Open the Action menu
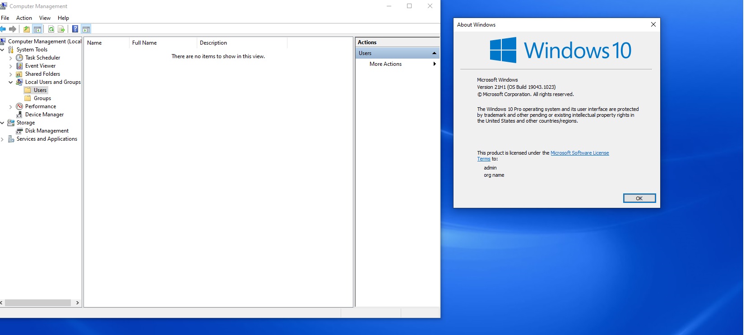Viewport: 750px width, 335px height. [x=24, y=18]
